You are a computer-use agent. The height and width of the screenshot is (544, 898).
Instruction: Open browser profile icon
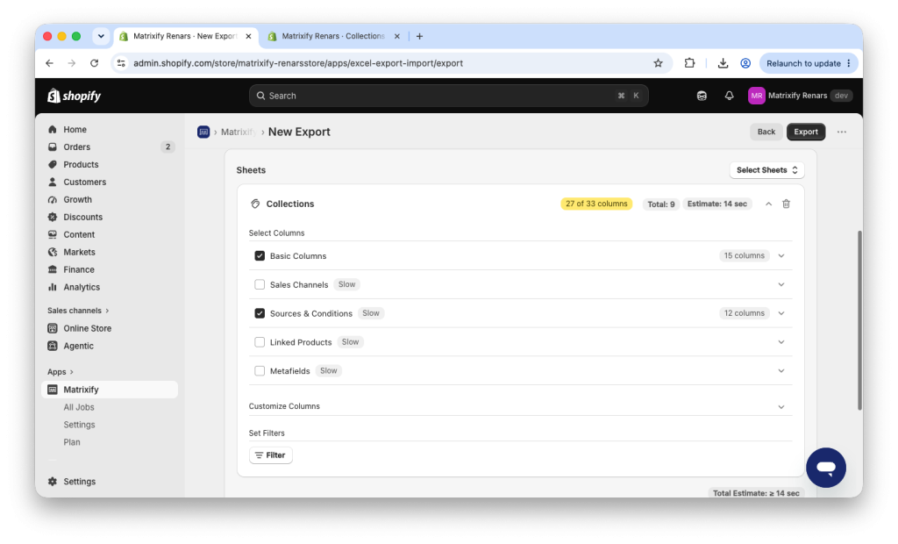pyautogui.click(x=745, y=63)
